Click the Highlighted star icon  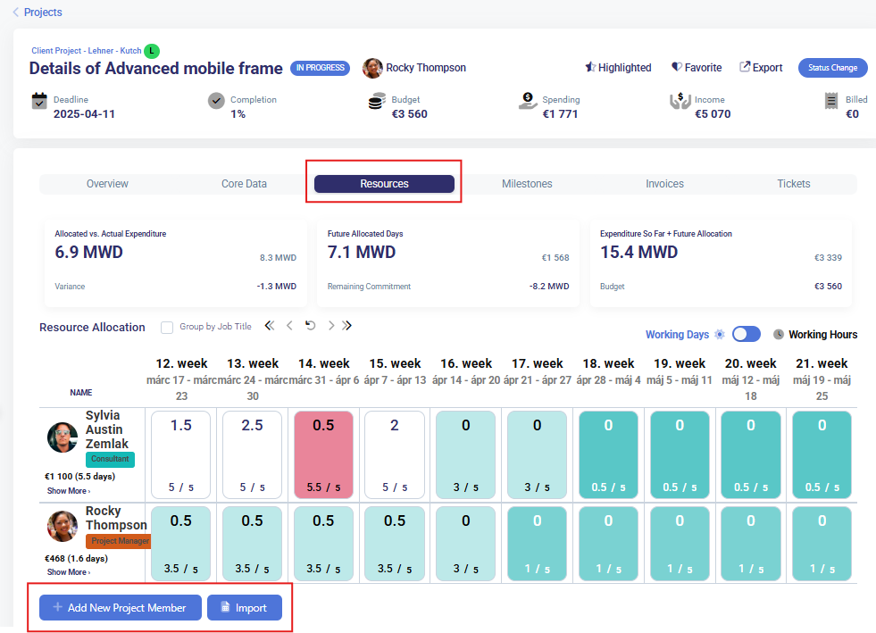[590, 67]
